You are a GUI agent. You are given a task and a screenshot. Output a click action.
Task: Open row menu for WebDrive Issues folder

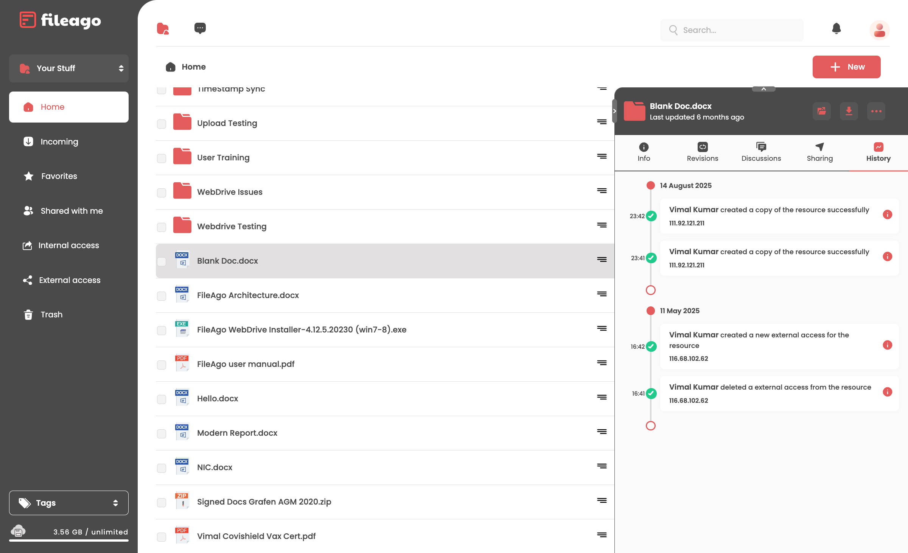point(602,191)
